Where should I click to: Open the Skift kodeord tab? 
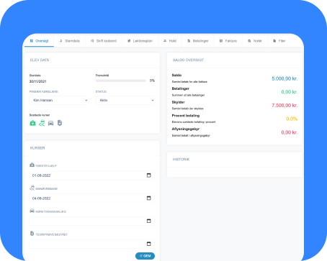104,41
